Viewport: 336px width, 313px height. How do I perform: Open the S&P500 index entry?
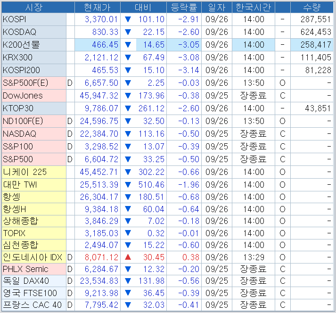(x=18, y=159)
